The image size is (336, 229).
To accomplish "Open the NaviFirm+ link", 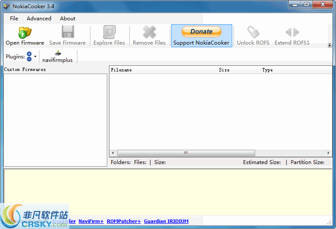I will tap(91, 221).
